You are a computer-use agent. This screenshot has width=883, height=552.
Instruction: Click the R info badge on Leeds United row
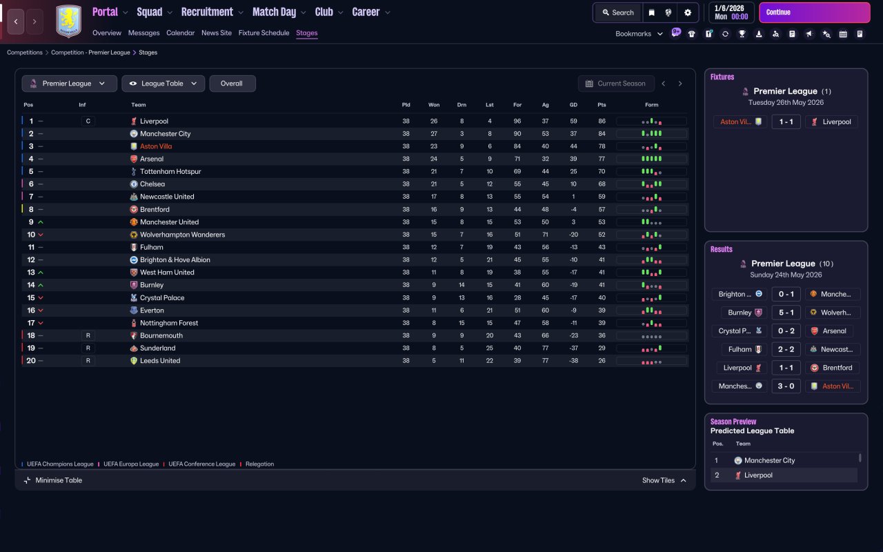click(x=88, y=361)
